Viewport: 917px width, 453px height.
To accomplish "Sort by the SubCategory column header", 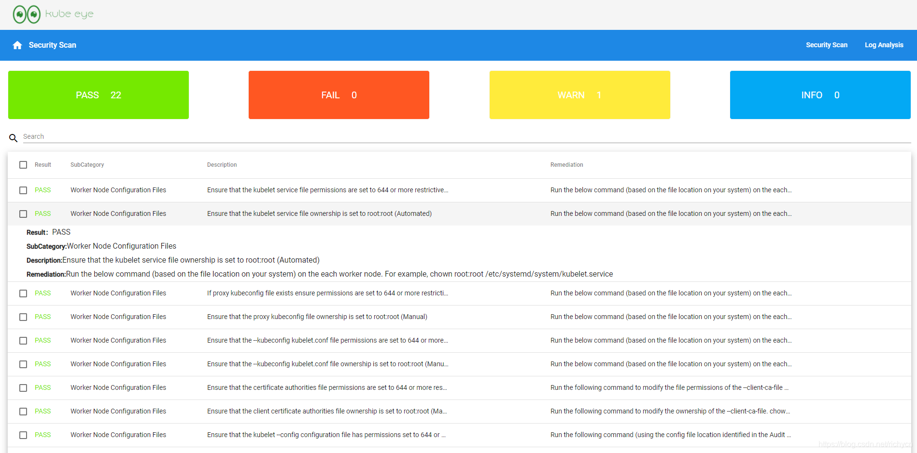I will 87,165.
